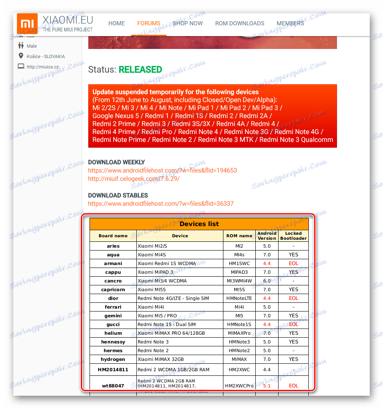Viewport: 383px width, 409px height.
Task: Click the Devices list table header
Action: click(x=199, y=224)
